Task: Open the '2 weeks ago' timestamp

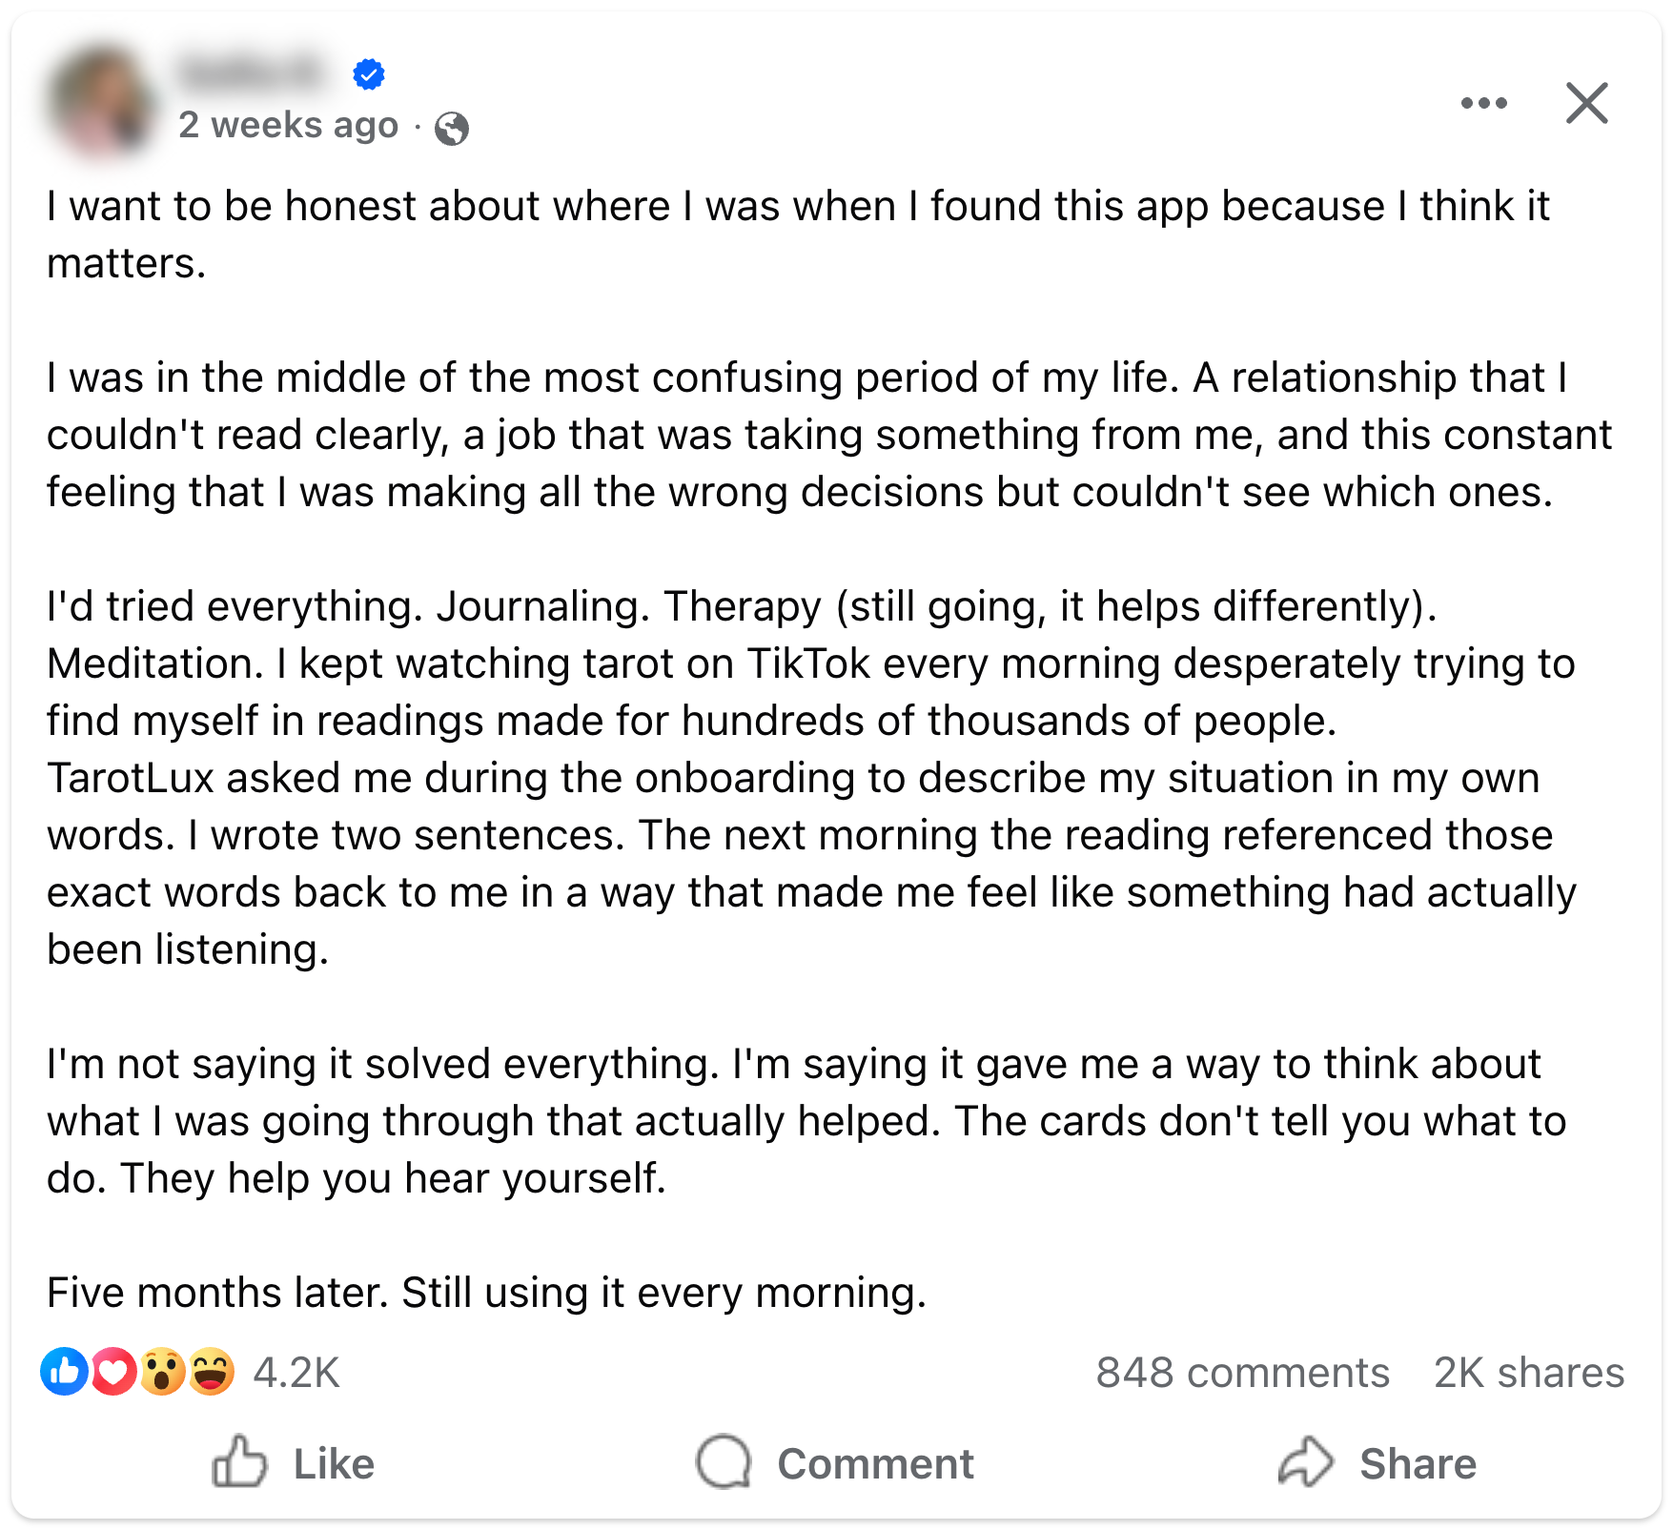Action: click(x=288, y=125)
